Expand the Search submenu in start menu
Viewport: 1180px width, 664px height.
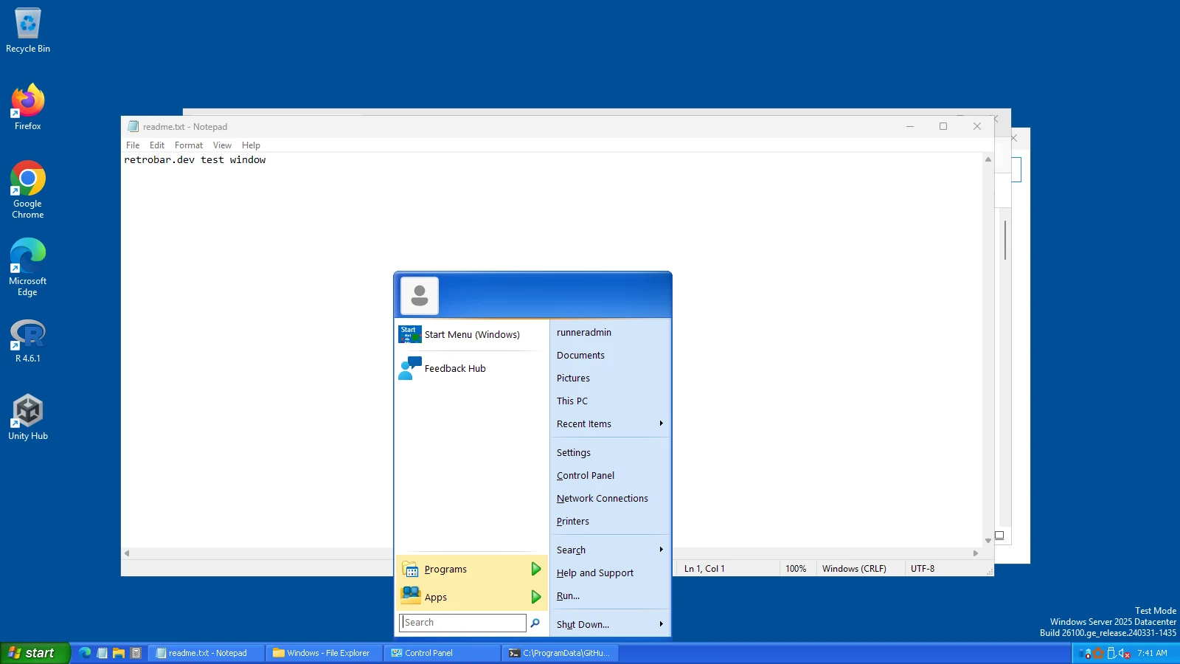pos(610,550)
